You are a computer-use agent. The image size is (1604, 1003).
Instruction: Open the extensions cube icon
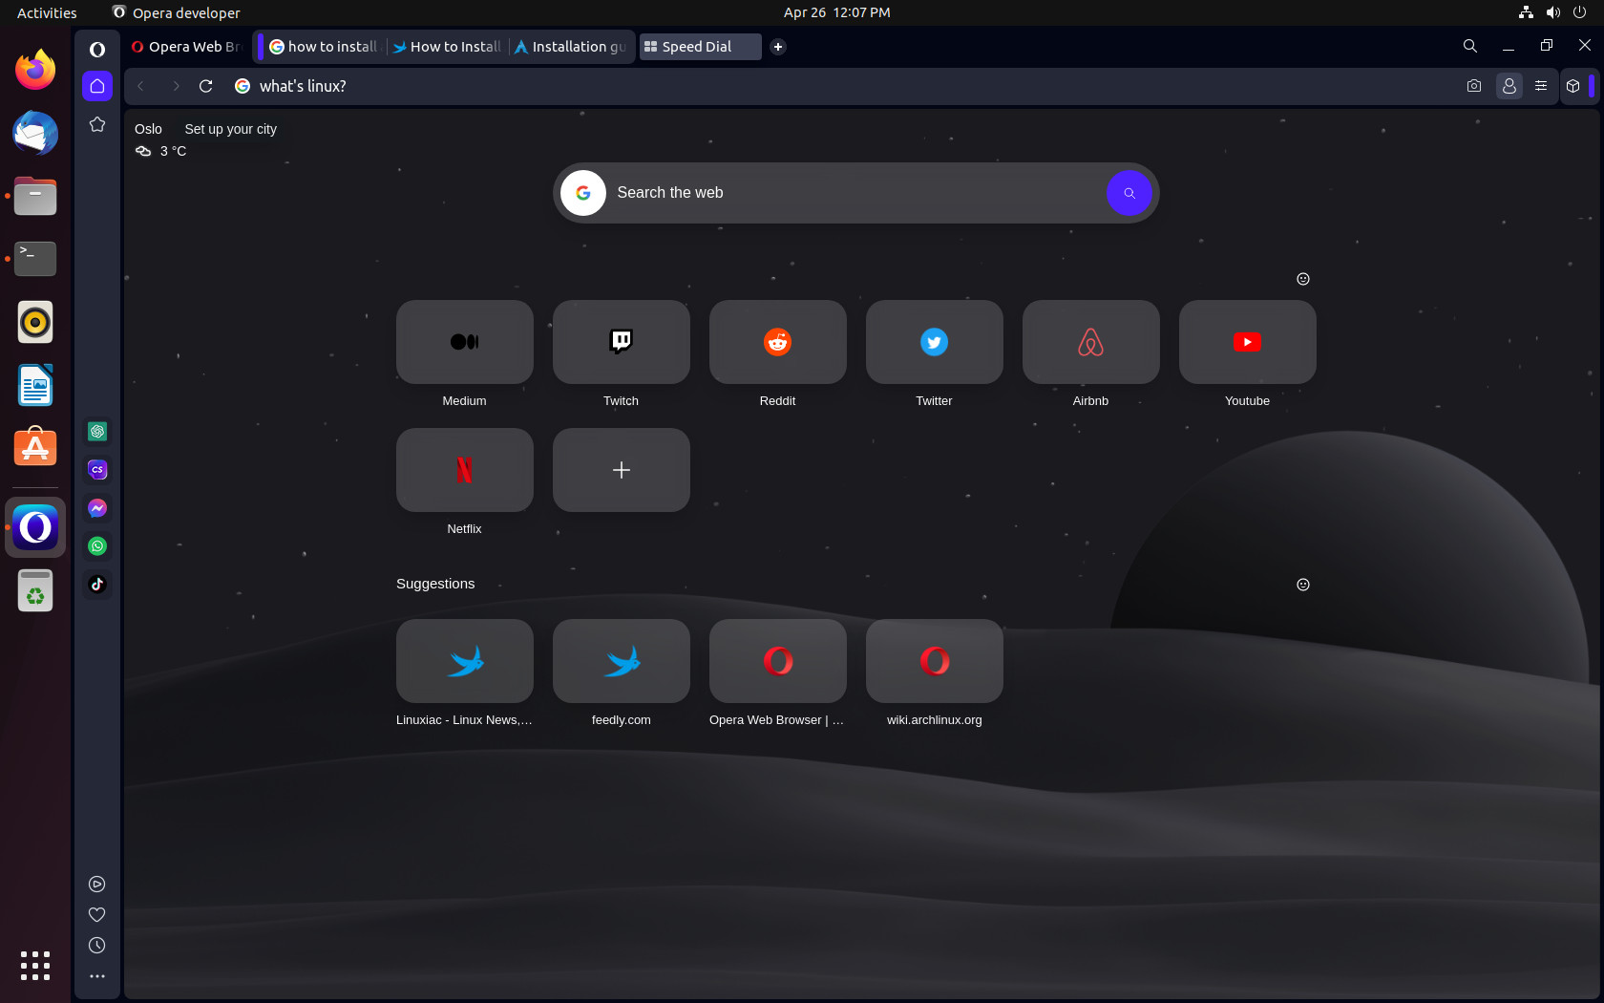pos(1573,86)
